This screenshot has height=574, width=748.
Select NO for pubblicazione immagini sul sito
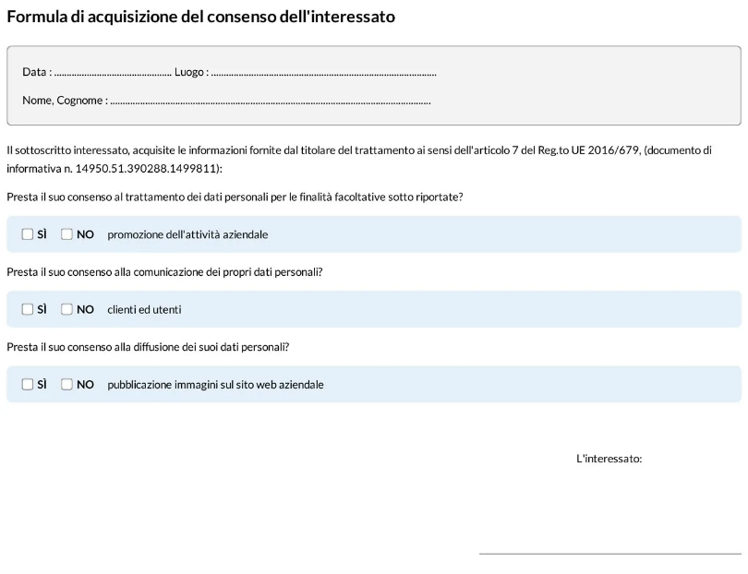pyautogui.click(x=66, y=384)
